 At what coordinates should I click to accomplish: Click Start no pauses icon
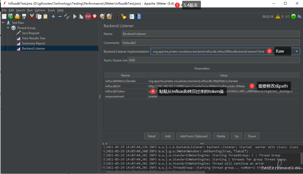81,17
